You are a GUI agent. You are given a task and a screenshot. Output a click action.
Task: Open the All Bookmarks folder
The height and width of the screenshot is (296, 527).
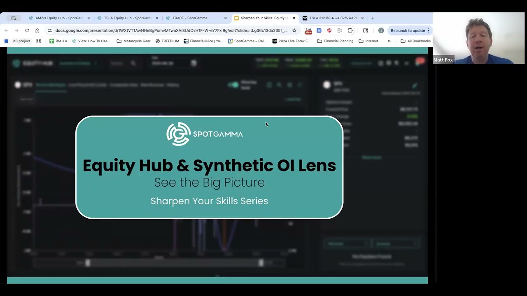pyautogui.click(x=415, y=41)
